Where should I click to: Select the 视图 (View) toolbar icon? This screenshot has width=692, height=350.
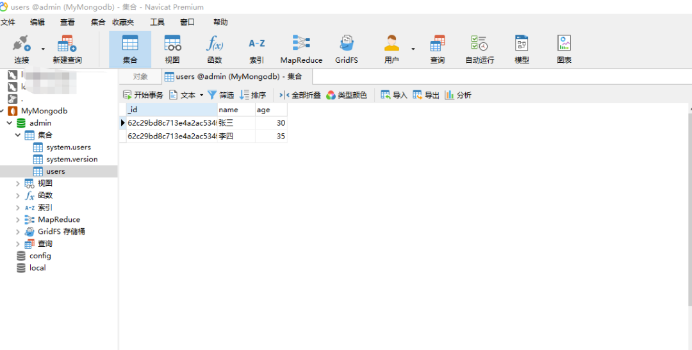[x=172, y=48]
